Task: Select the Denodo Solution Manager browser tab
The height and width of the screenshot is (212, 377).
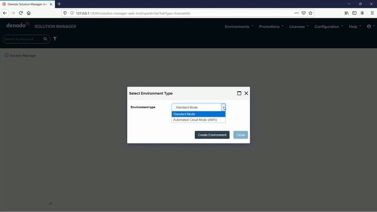Action: click(x=27, y=4)
